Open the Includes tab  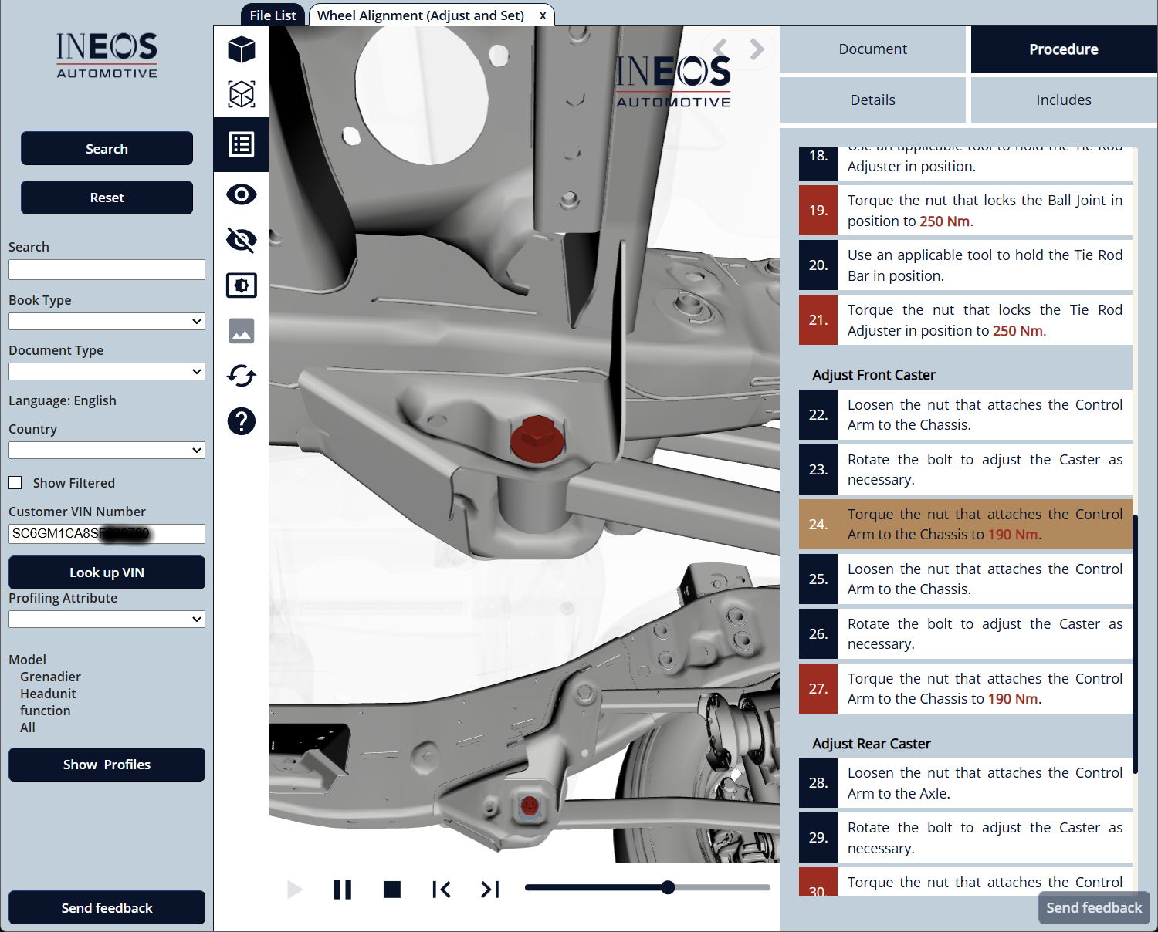[x=1063, y=100]
